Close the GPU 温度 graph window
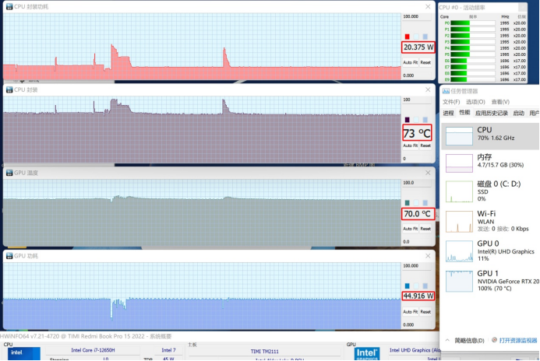The image size is (540, 361). (x=428, y=173)
